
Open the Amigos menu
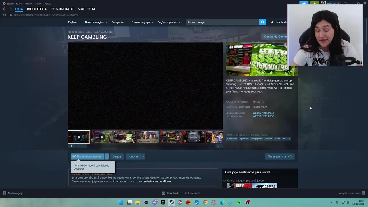coord(29,3)
